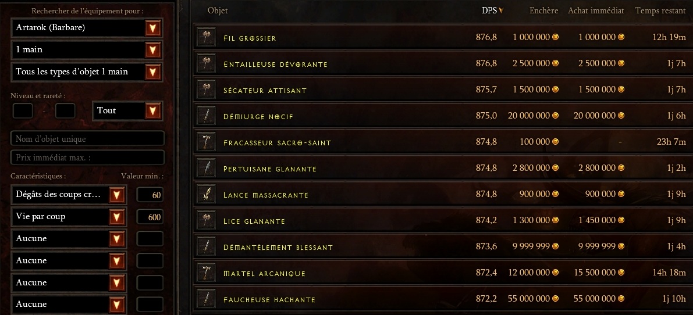Click the Faucheuse hachante item icon
The height and width of the screenshot is (315, 693).
click(207, 299)
